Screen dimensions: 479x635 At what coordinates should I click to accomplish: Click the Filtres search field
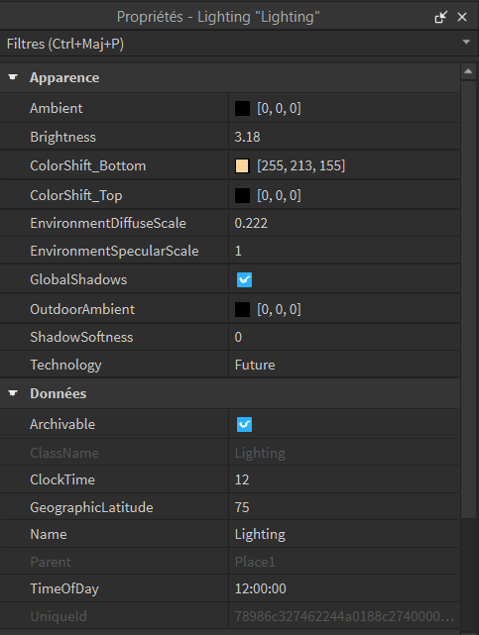pyautogui.click(x=231, y=44)
